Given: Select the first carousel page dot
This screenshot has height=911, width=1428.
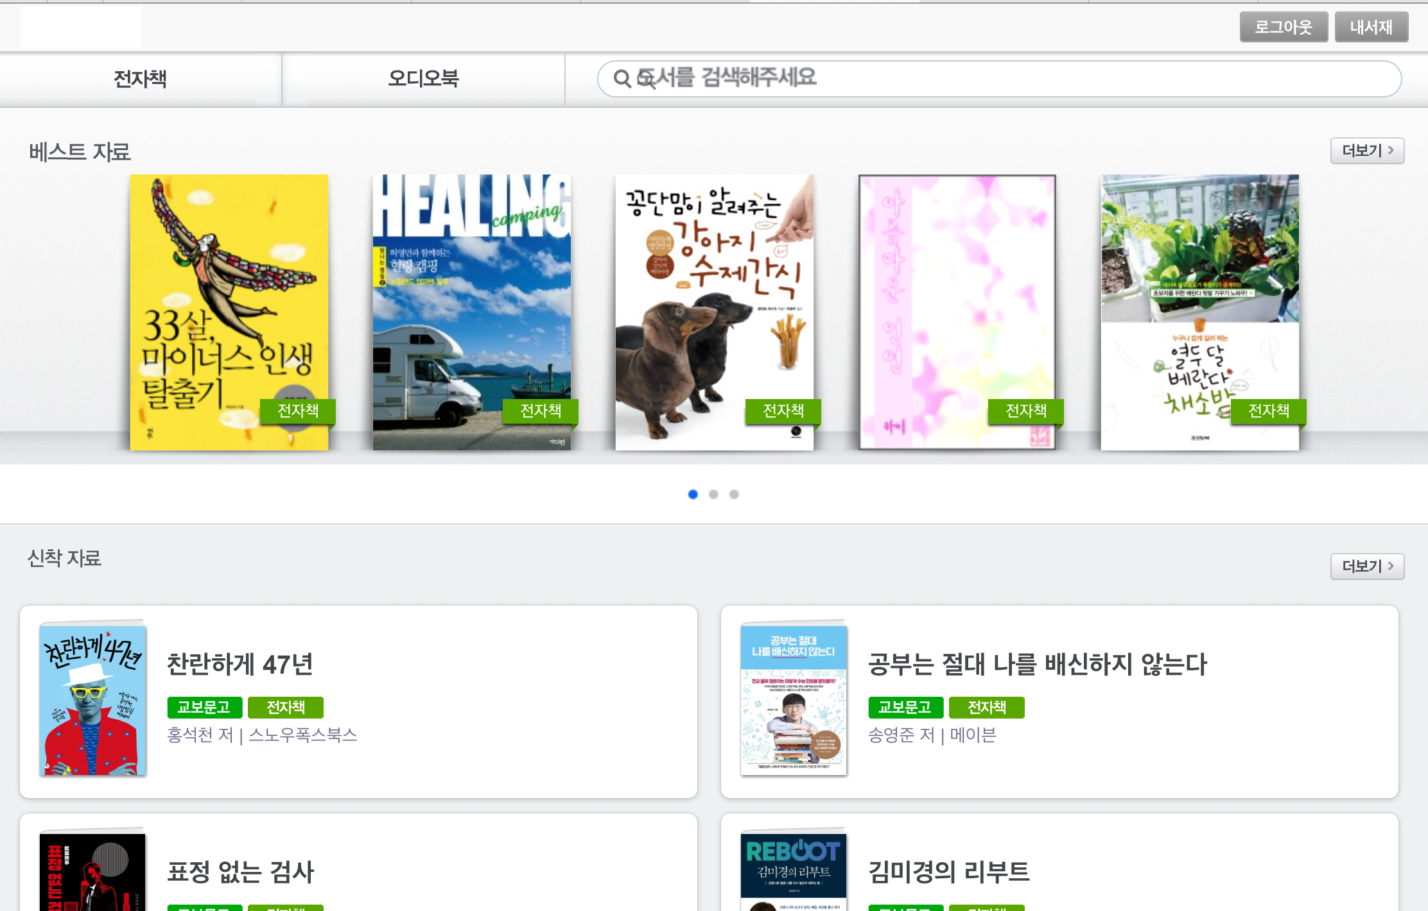Looking at the screenshot, I should coord(693,494).
